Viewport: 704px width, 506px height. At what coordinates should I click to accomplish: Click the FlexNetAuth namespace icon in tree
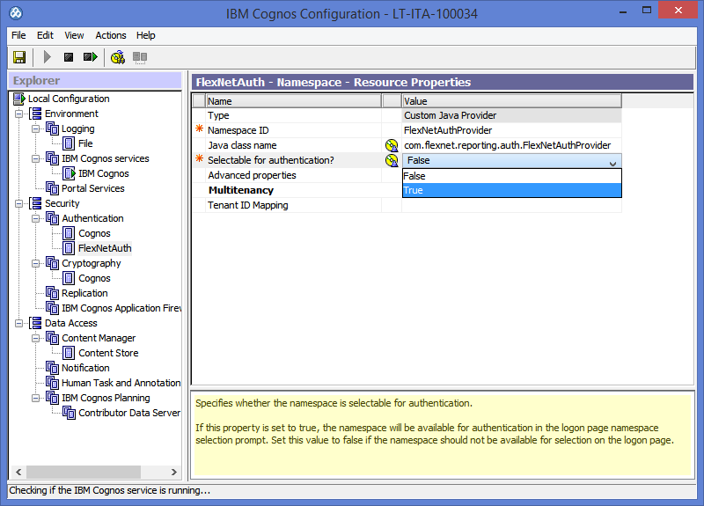pyautogui.click(x=69, y=248)
